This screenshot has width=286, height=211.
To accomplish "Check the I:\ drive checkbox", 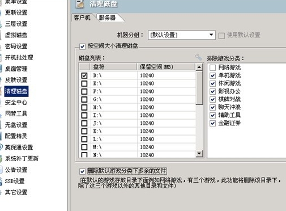I will coord(84,115).
